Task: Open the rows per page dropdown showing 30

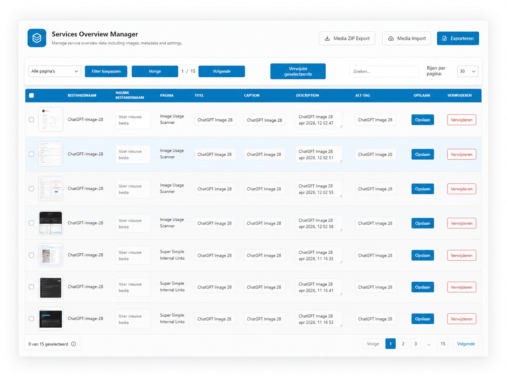Action: tap(467, 71)
